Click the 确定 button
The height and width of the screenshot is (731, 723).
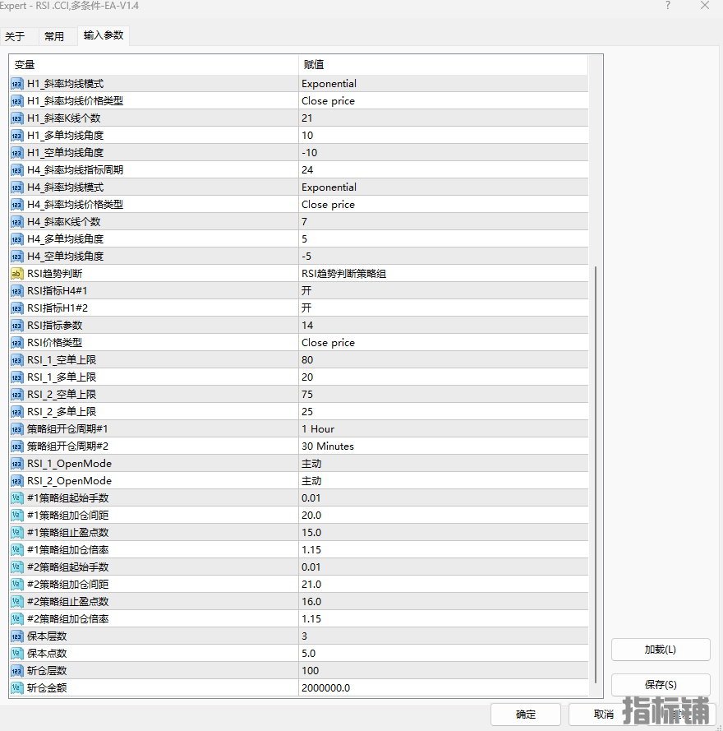(x=525, y=715)
